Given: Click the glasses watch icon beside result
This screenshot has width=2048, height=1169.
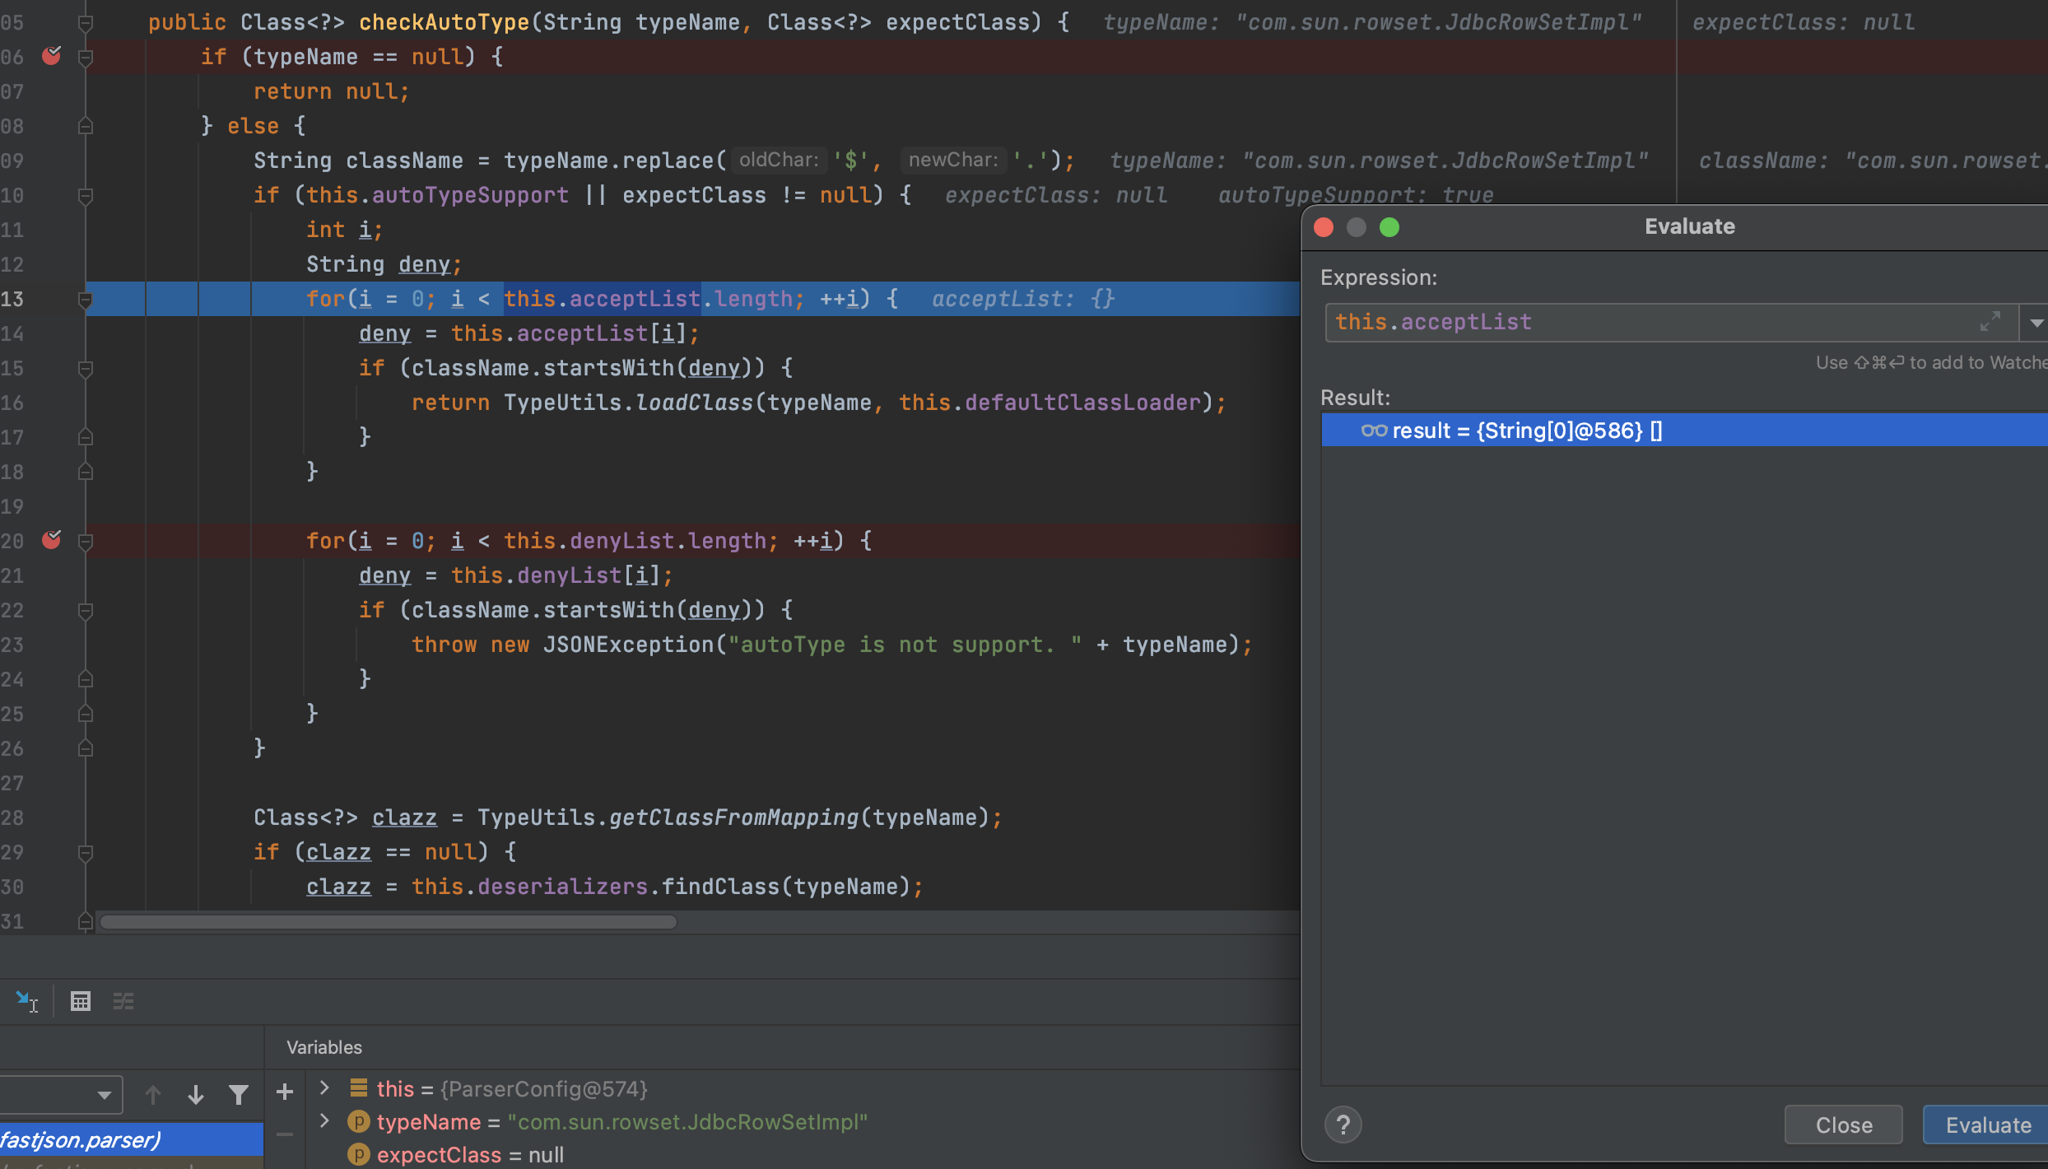Looking at the screenshot, I should coord(1373,431).
